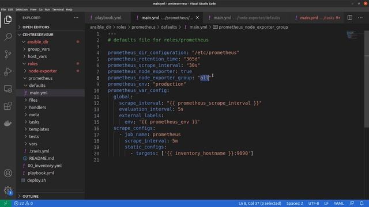Switch to main.yml tasks tab
This screenshot has height=207, width=369.
(317, 18)
